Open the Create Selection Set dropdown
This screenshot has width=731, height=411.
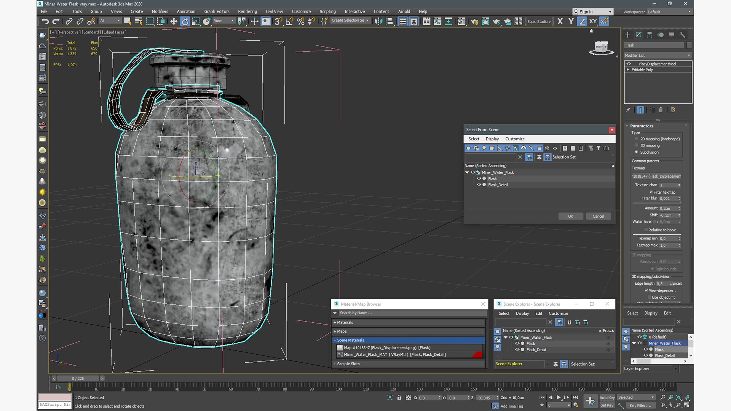350,21
